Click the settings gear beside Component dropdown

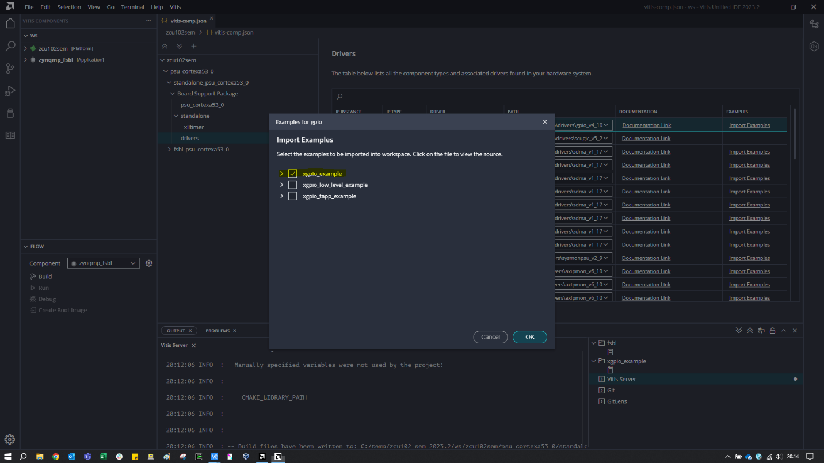[149, 263]
